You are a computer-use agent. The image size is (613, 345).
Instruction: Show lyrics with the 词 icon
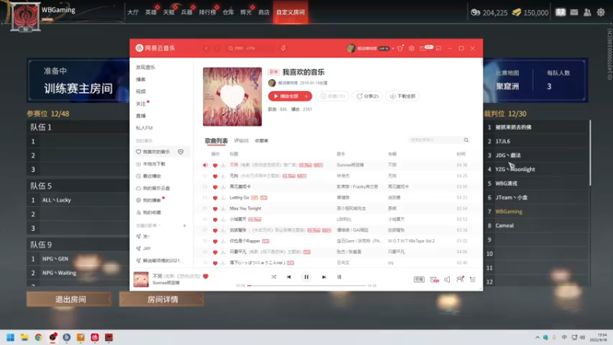(339, 277)
